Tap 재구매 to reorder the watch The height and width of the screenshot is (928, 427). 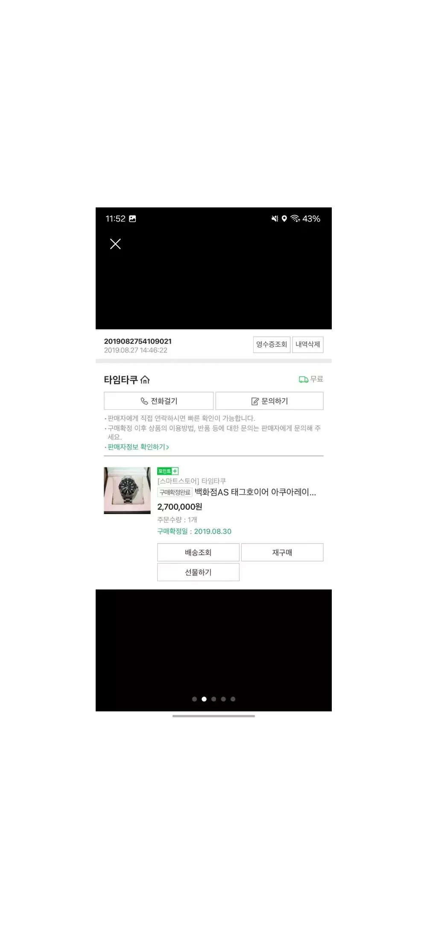[x=282, y=552]
